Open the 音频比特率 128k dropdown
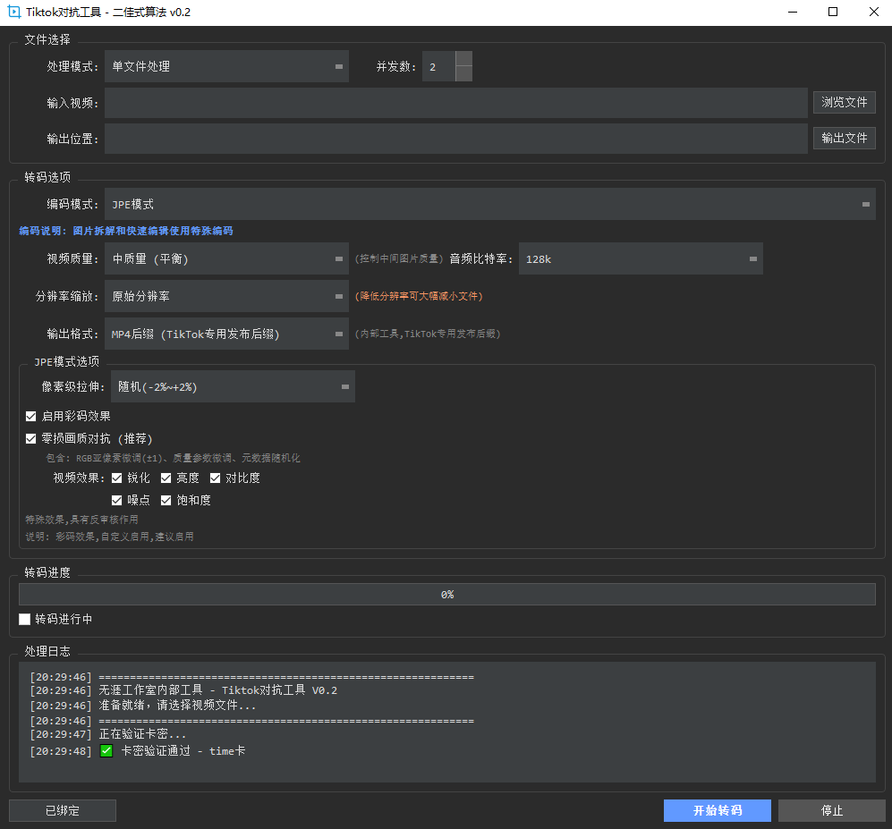 click(x=640, y=259)
